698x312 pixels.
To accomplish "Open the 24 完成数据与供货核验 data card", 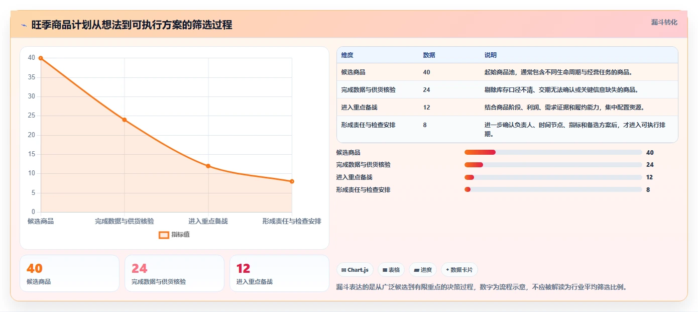I will point(174,273).
